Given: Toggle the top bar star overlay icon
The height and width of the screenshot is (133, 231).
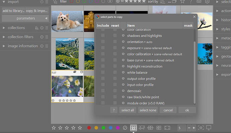Looking at the screenshot, I should (182, 2).
